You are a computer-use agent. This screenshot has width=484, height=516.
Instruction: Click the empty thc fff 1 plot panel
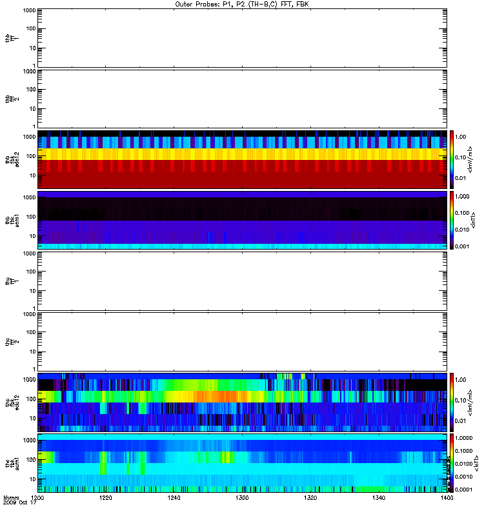pos(243,281)
